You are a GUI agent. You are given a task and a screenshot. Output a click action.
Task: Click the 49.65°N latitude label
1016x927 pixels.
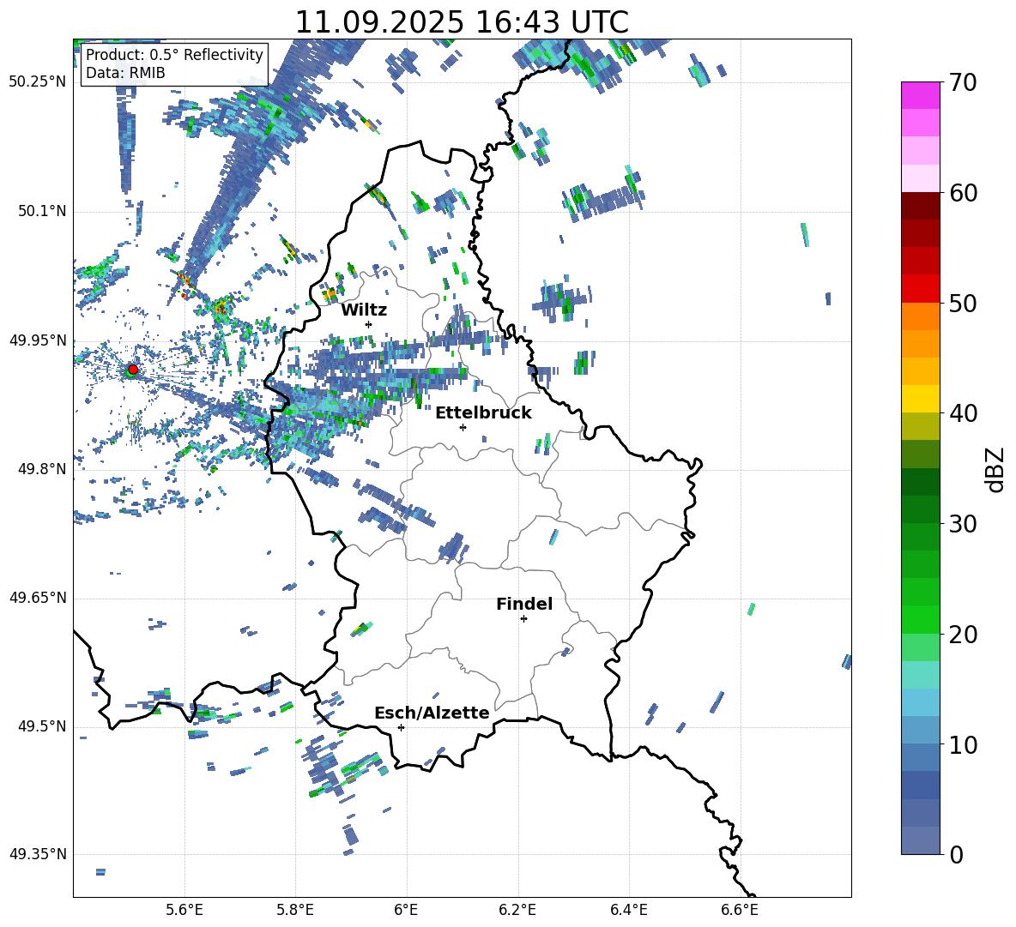coord(38,597)
